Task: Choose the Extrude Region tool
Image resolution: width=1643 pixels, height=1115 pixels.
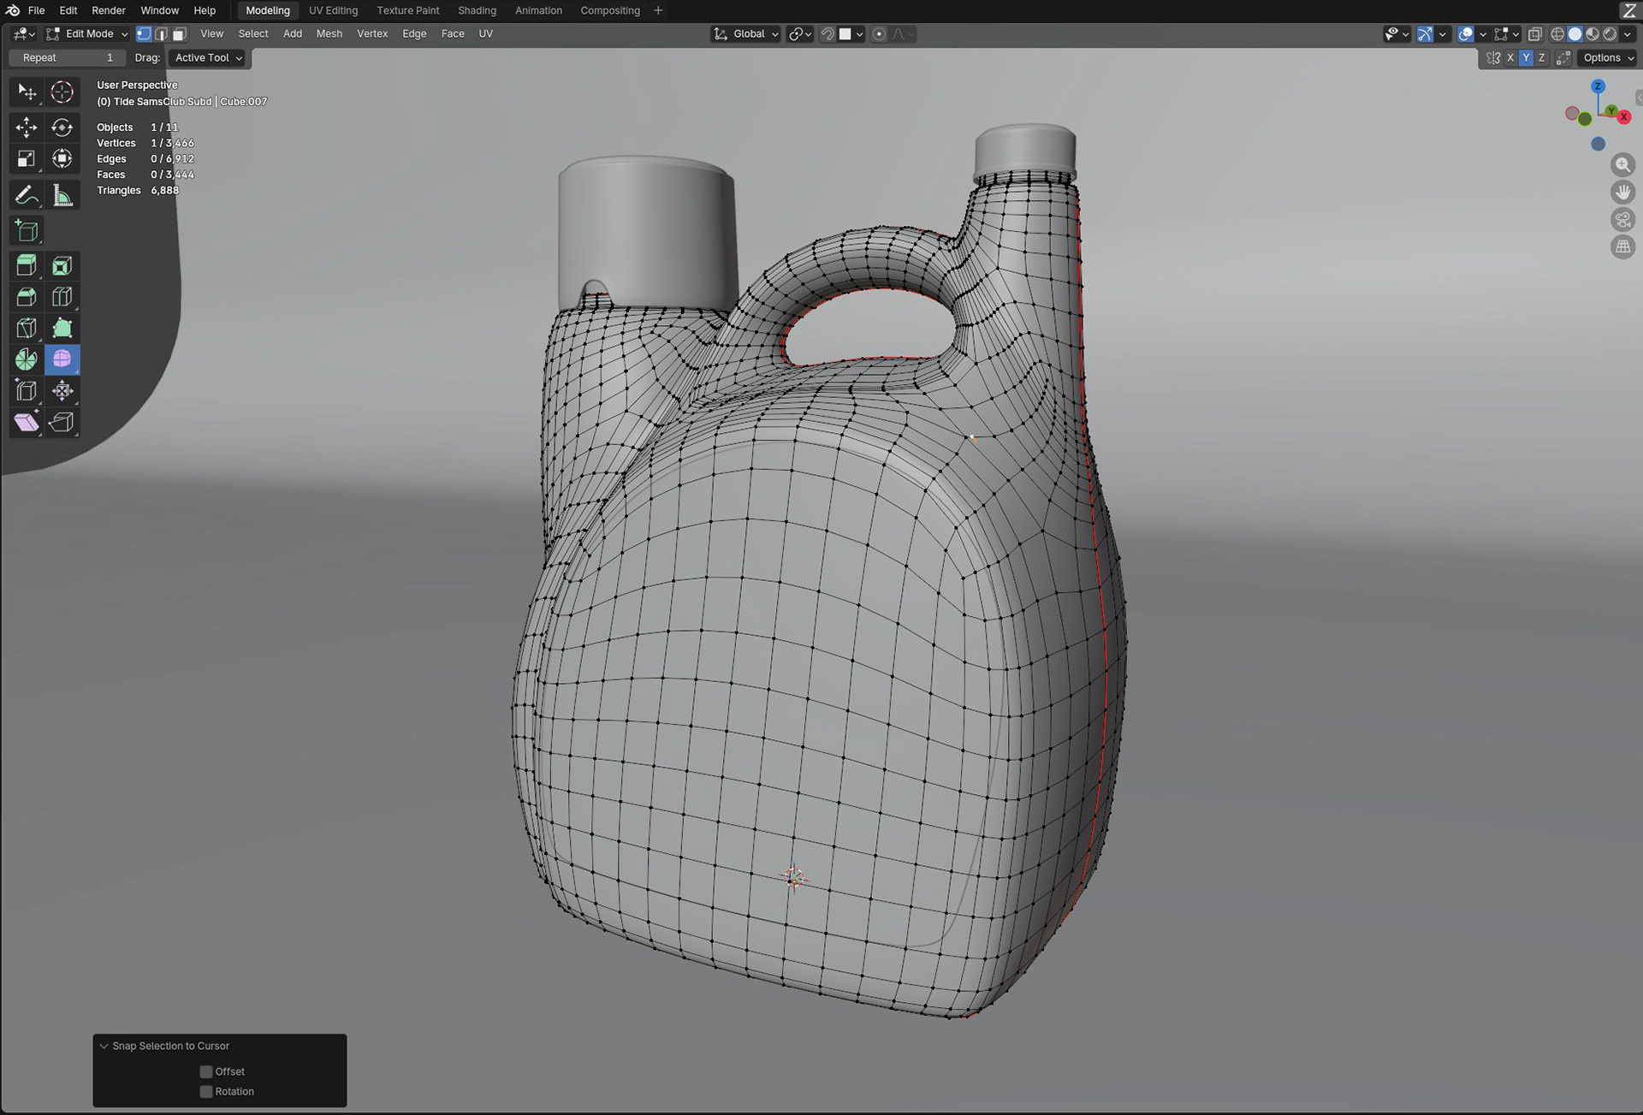Action: click(x=27, y=265)
